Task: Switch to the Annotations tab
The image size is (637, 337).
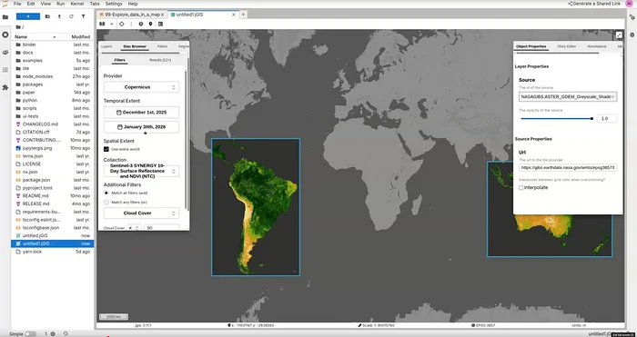Action: pos(597,46)
